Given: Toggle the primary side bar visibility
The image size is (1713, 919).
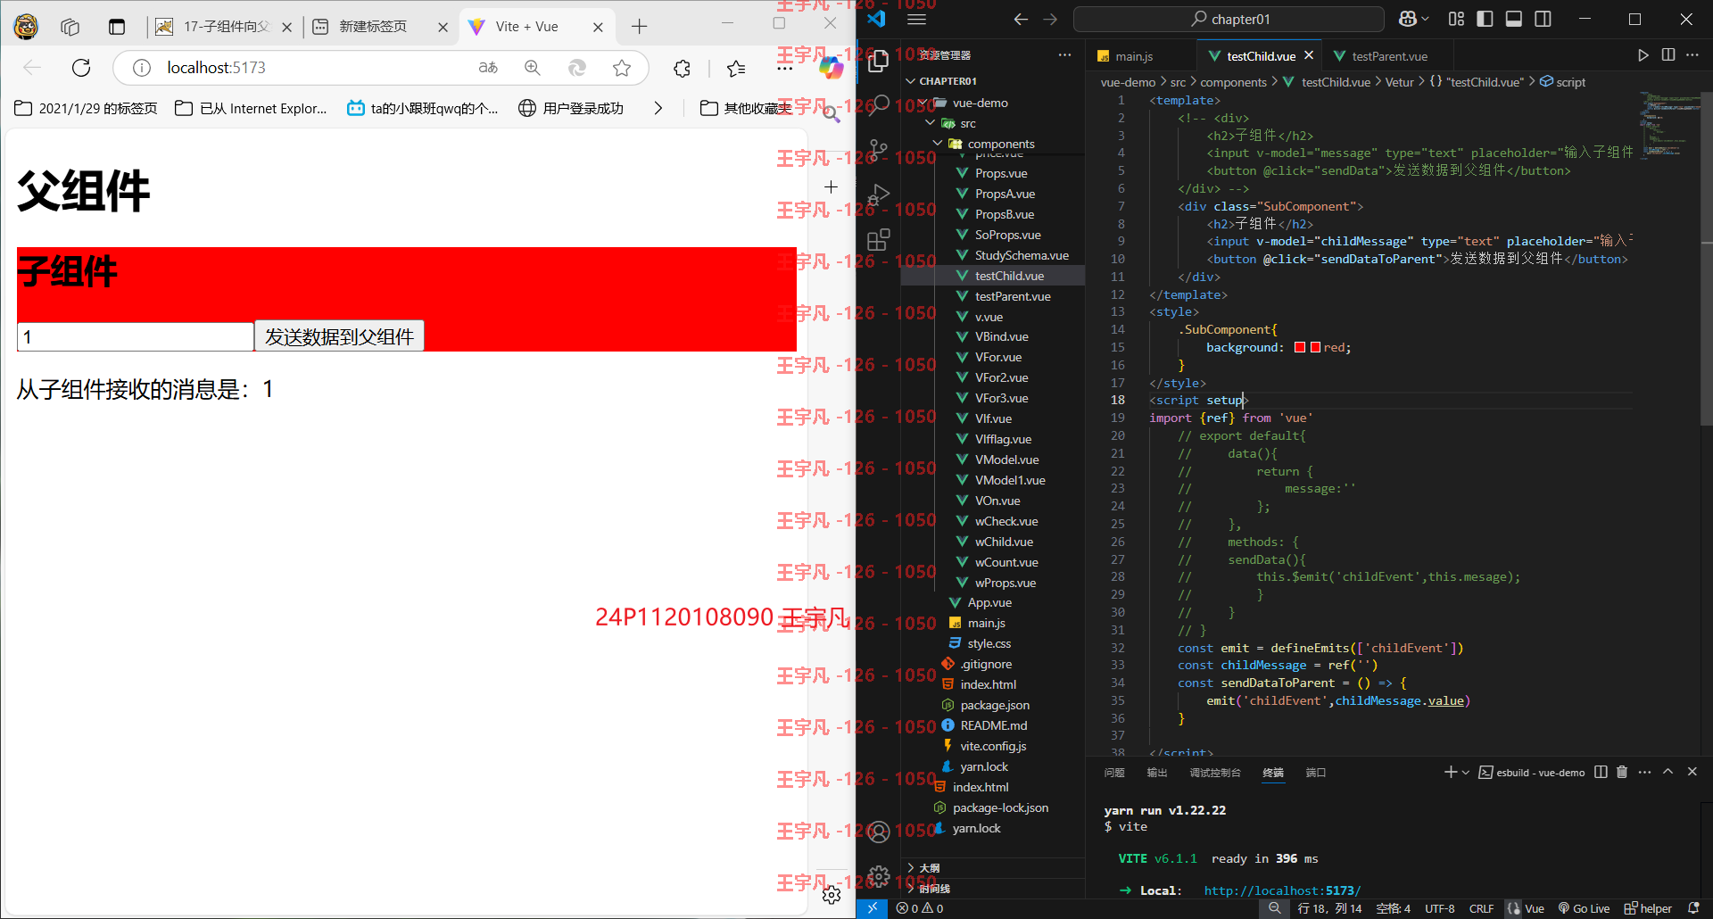Looking at the screenshot, I should pyautogui.click(x=1485, y=19).
